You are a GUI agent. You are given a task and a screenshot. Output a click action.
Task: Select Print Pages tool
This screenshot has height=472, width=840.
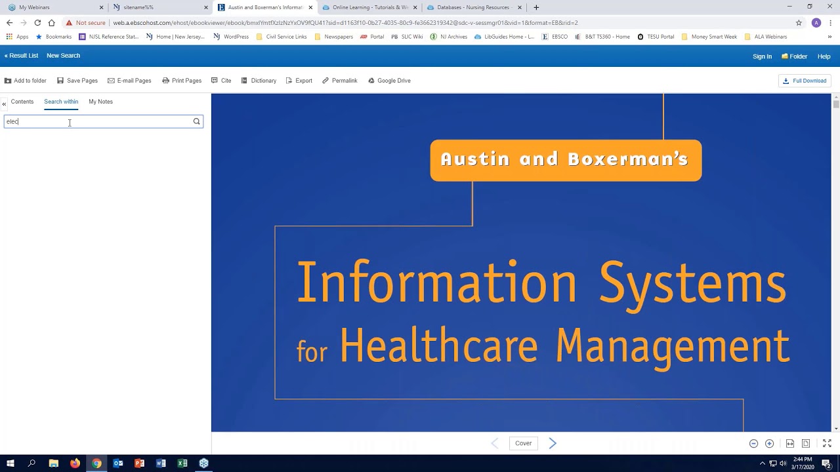coord(182,81)
